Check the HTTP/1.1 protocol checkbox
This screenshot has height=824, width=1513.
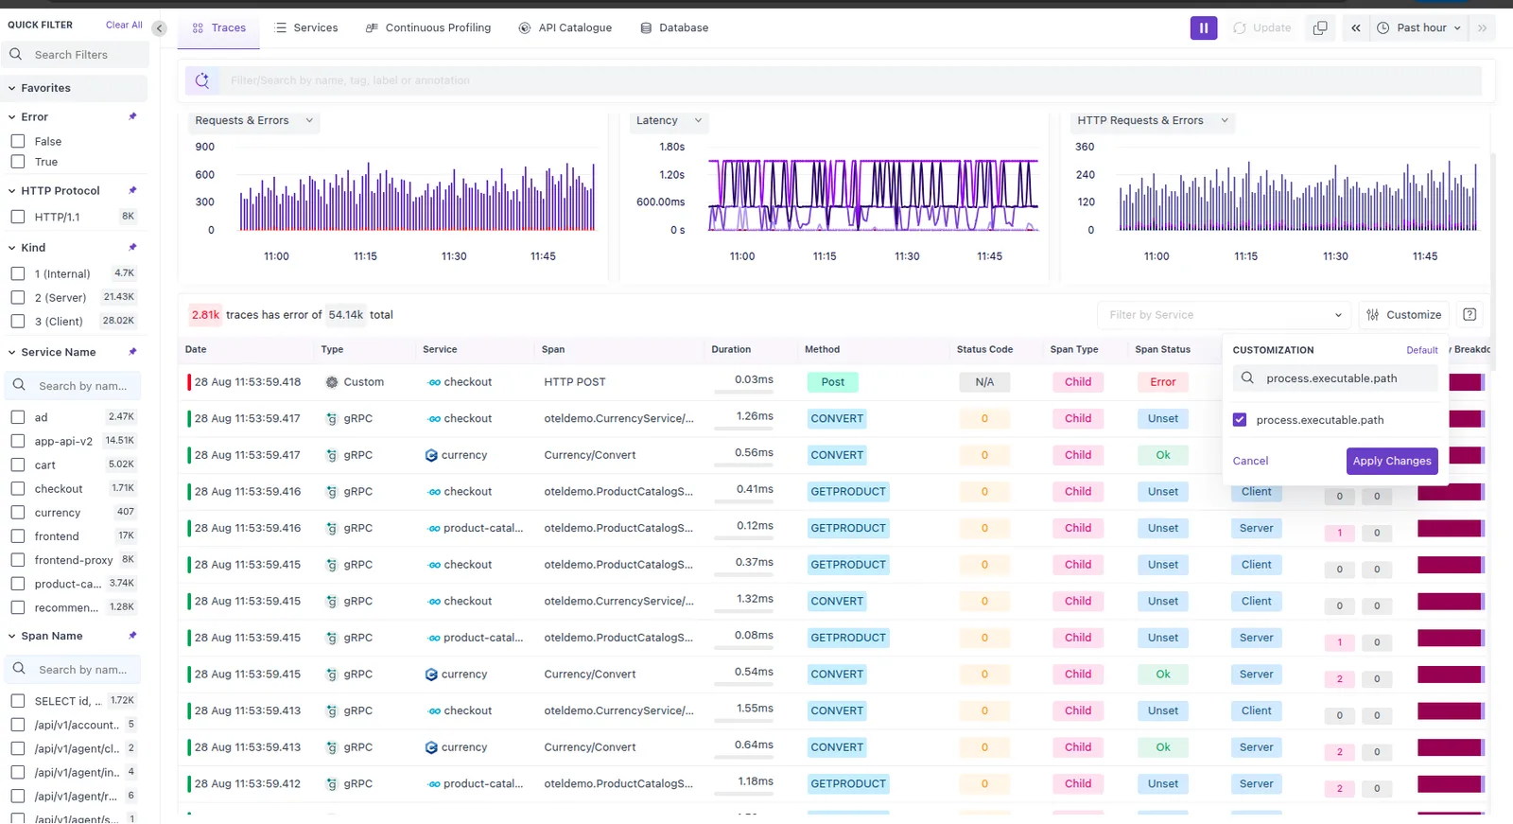tap(17, 217)
